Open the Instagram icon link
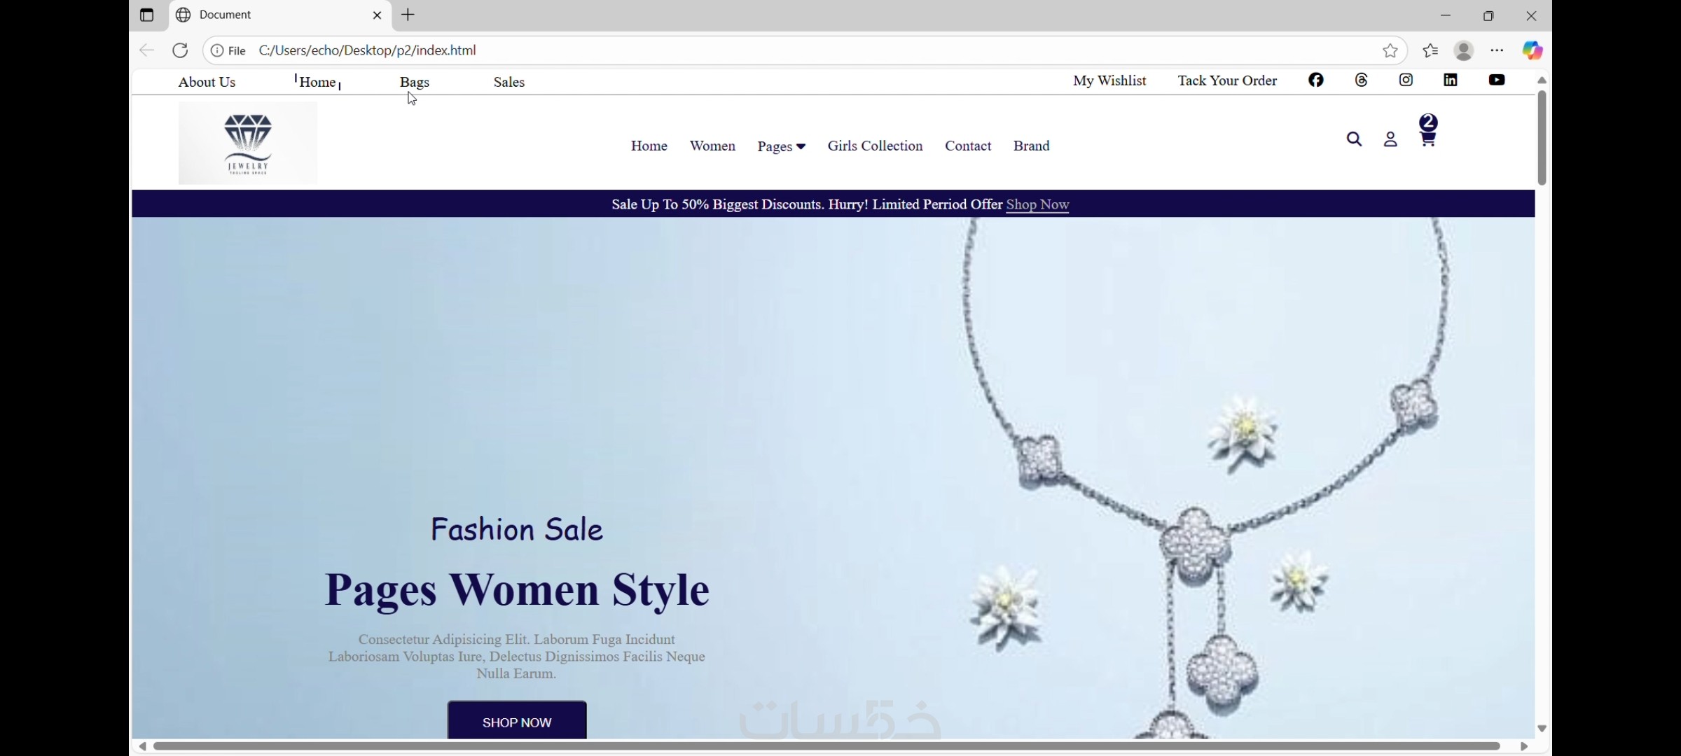The image size is (1681, 756). [x=1406, y=80]
